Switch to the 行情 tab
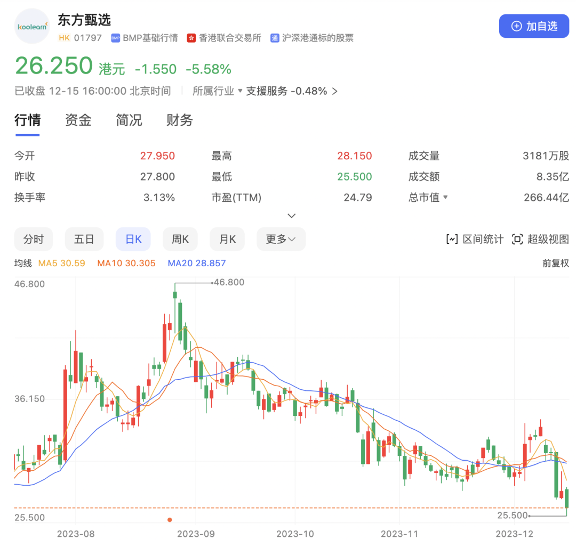Viewport: 576px width, 540px height. pyautogui.click(x=28, y=120)
